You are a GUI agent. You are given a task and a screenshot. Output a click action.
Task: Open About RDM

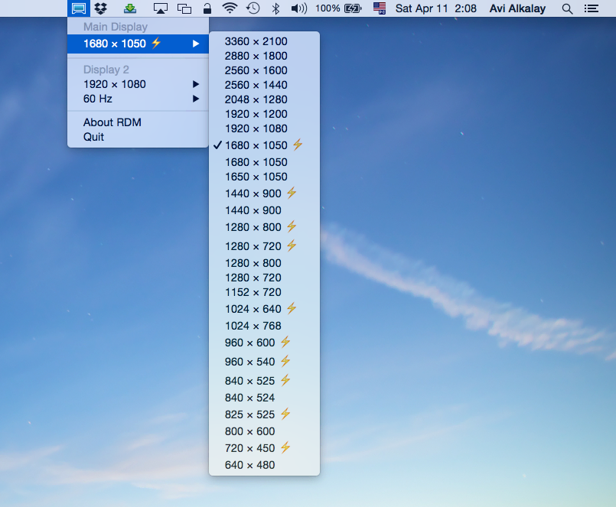[112, 122]
